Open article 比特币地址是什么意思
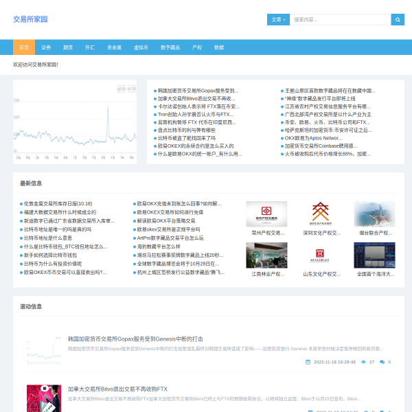 coord(48,238)
